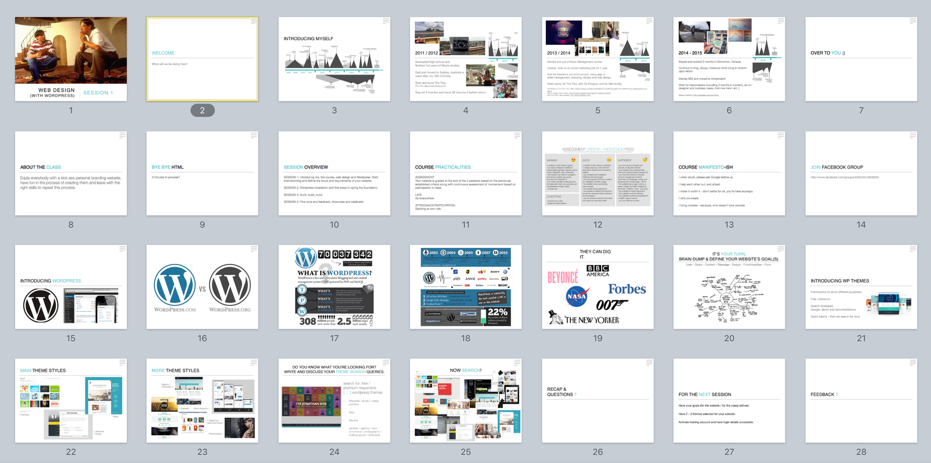Select the WordPress.com vs WordPress.org slide
Image resolution: width=931 pixels, height=463 pixels.
tap(202, 287)
